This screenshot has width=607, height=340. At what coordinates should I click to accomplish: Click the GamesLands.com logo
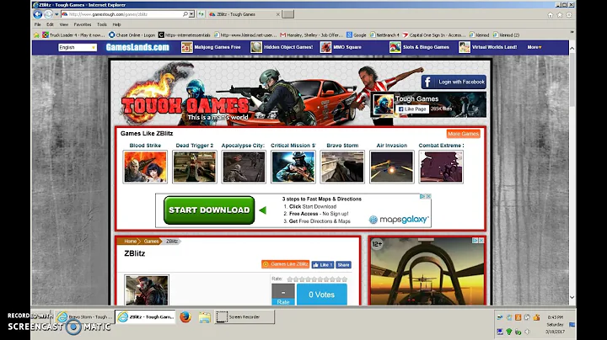[x=137, y=47]
